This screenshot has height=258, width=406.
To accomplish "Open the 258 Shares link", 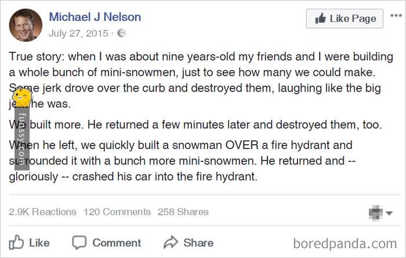I will [183, 212].
